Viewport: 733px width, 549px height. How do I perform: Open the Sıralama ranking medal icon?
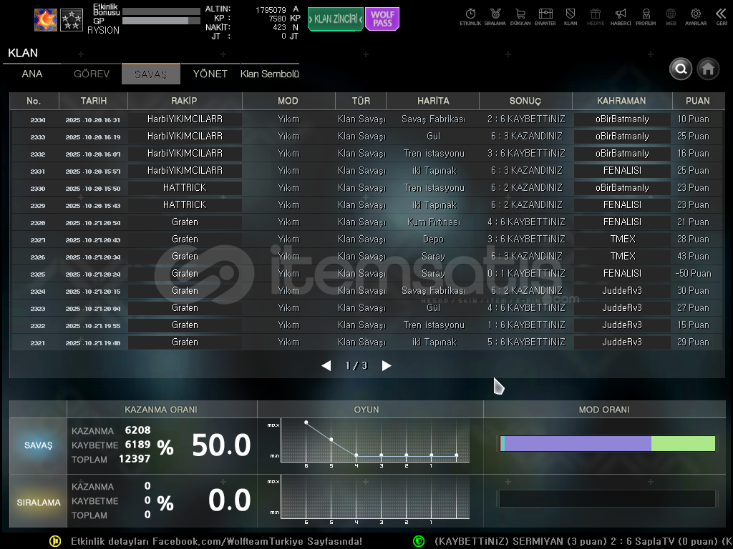(x=495, y=16)
